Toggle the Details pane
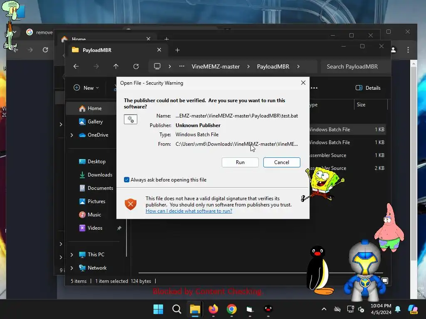The height and width of the screenshot is (319, 426). tap(368, 88)
